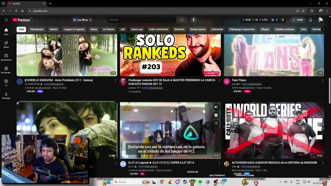This screenshot has height=186, width=331.
Task: Unmute the ILLIT preview video
Action: (216, 107)
